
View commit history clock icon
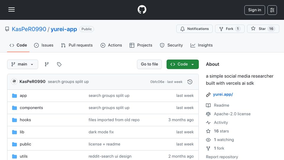coord(190,82)
